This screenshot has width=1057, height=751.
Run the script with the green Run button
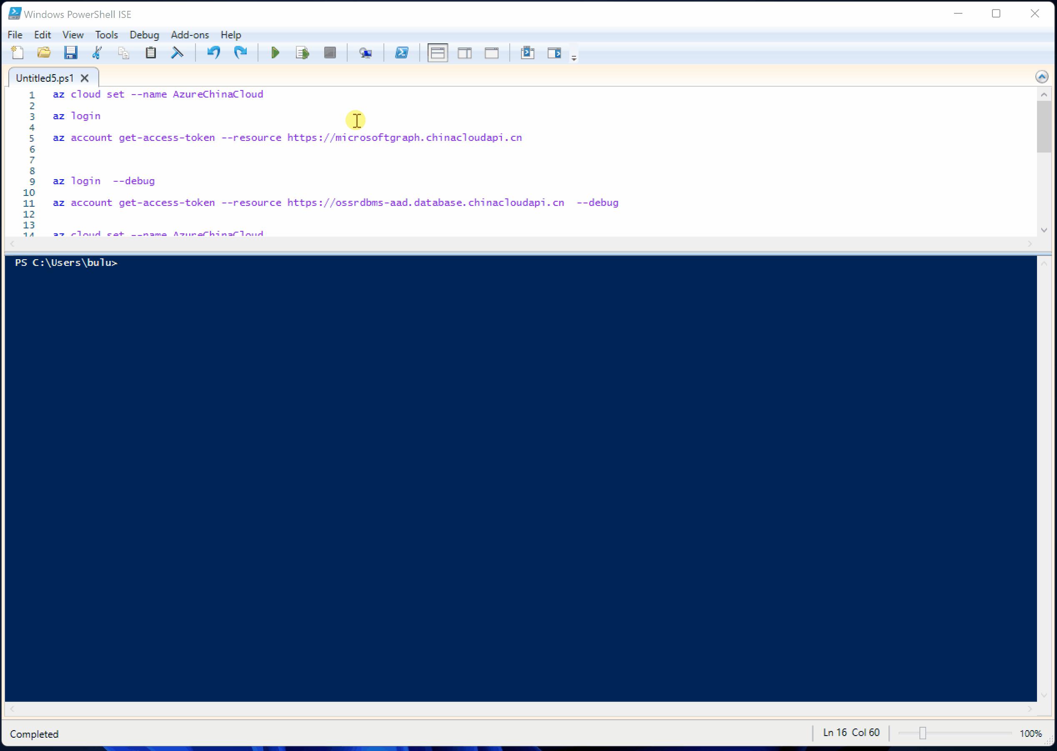point(275,53)
